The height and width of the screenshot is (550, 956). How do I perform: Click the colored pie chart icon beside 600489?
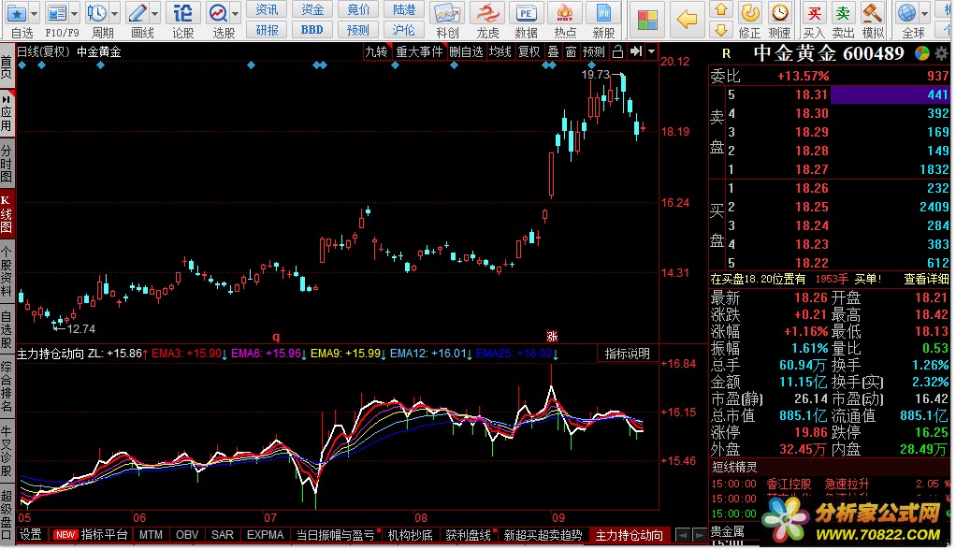point(922,53)
